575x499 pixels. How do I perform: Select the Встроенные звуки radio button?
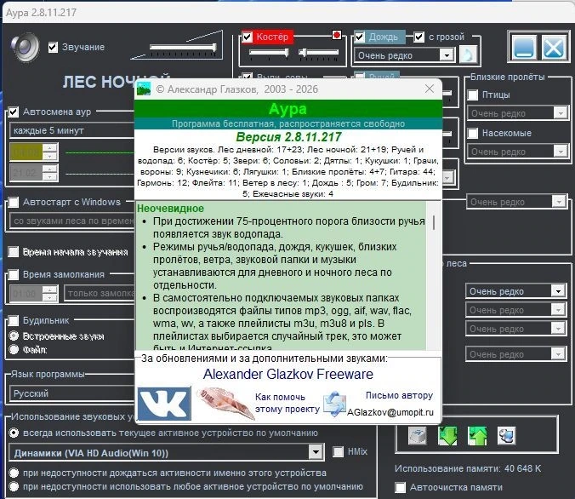[14, 336]
